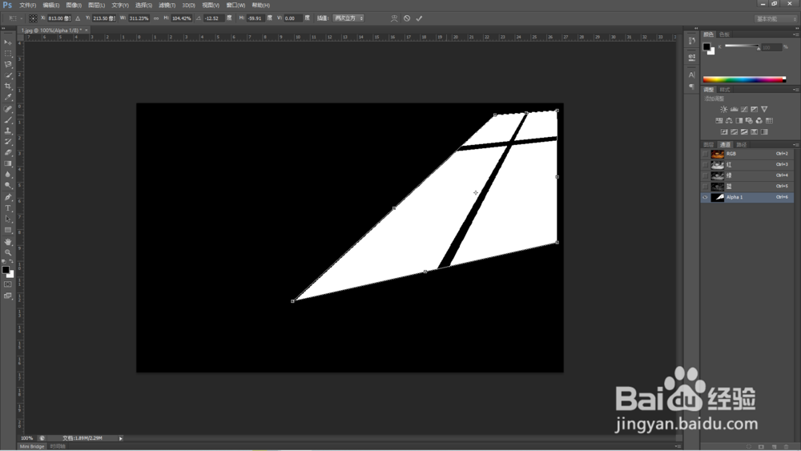
Task: Switch to the Styles tab
Action: 725,90
